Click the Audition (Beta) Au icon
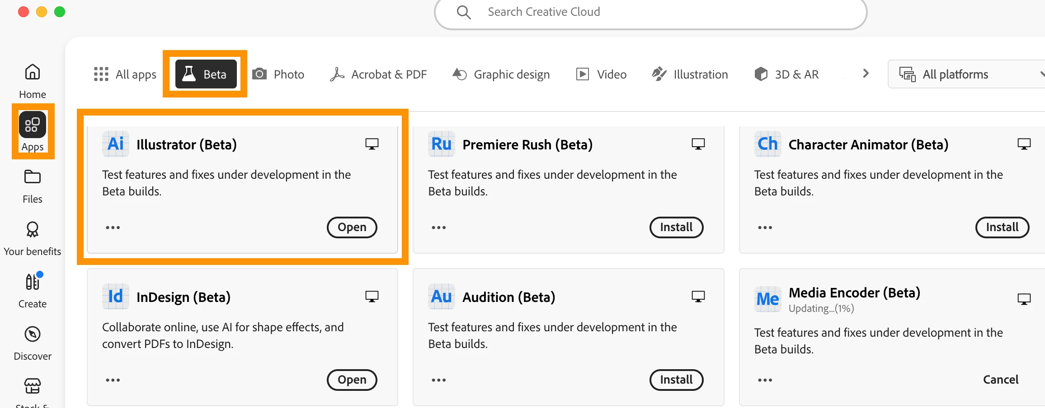Viewport: 1045px width, 408px height. [442, 297]
